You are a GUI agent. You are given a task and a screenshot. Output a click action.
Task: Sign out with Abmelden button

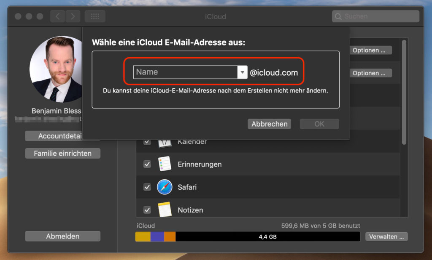coord(63,236)
